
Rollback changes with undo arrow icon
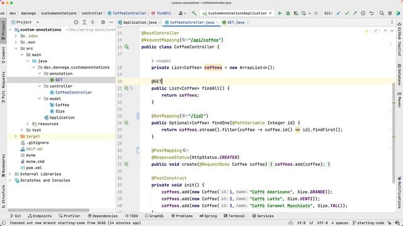coord(372,13)
